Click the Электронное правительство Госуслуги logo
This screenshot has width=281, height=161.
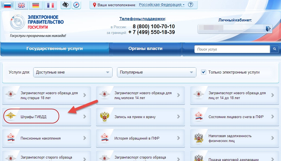[x=37, y=22]
